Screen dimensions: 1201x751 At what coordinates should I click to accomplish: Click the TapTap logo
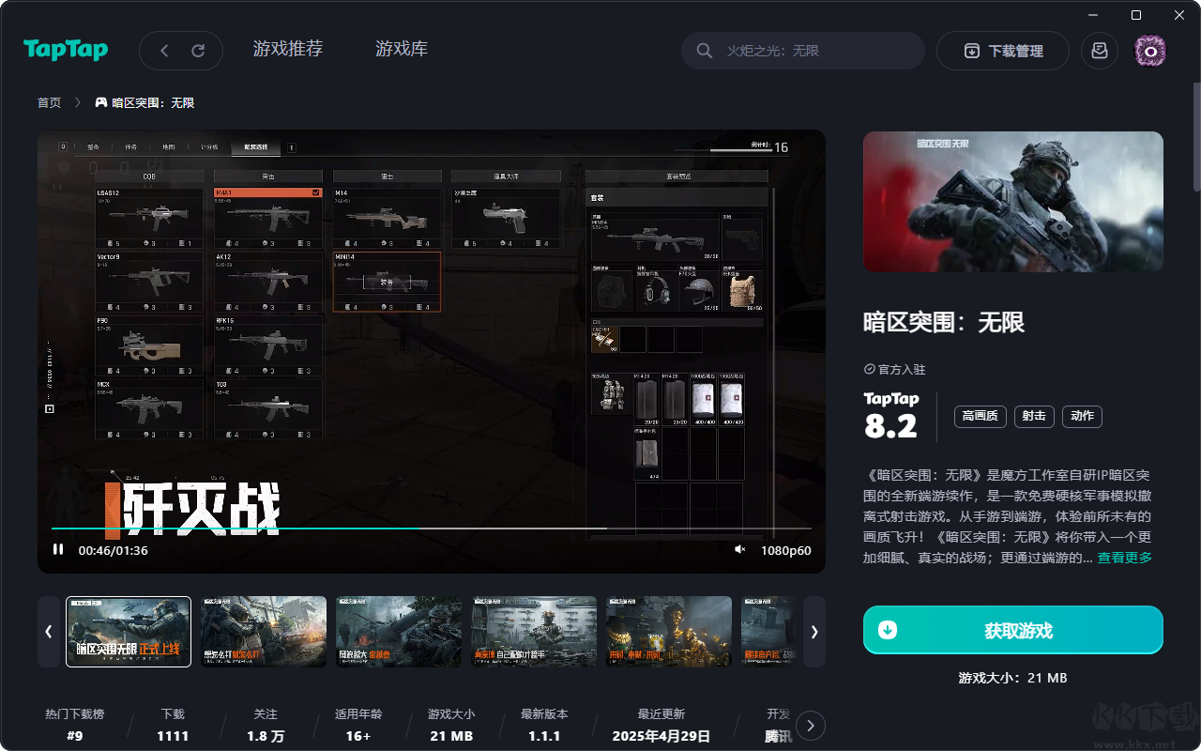pos(66,50)
